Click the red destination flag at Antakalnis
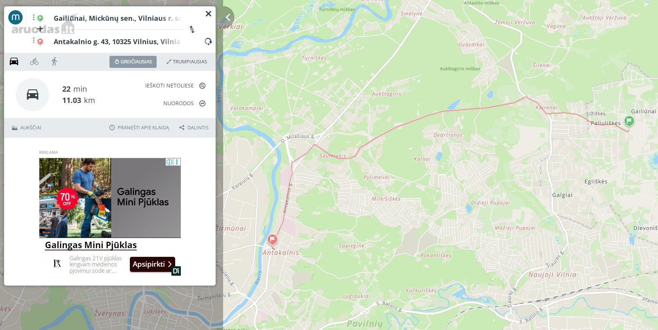 272,239
